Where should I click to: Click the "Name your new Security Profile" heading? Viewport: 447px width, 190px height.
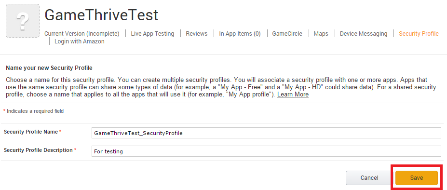(49, 68)
